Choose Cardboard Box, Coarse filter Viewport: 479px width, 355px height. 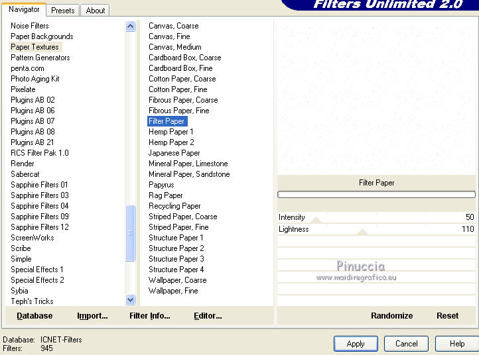click(185, 58)
